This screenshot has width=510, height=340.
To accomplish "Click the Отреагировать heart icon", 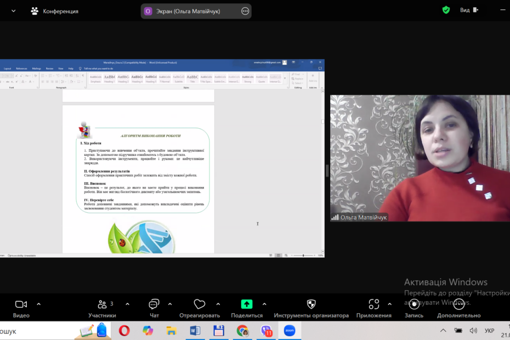I will [200, 304].
